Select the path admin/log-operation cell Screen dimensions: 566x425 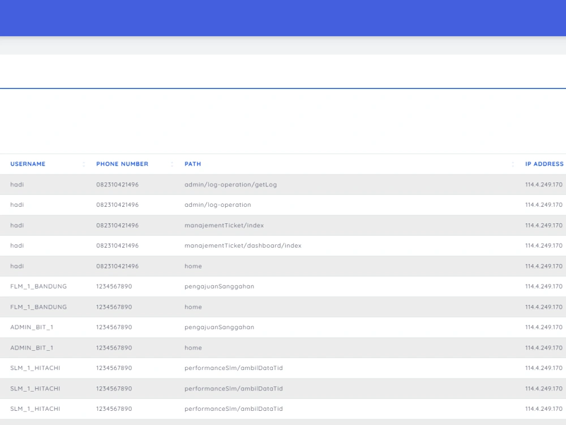218,205
